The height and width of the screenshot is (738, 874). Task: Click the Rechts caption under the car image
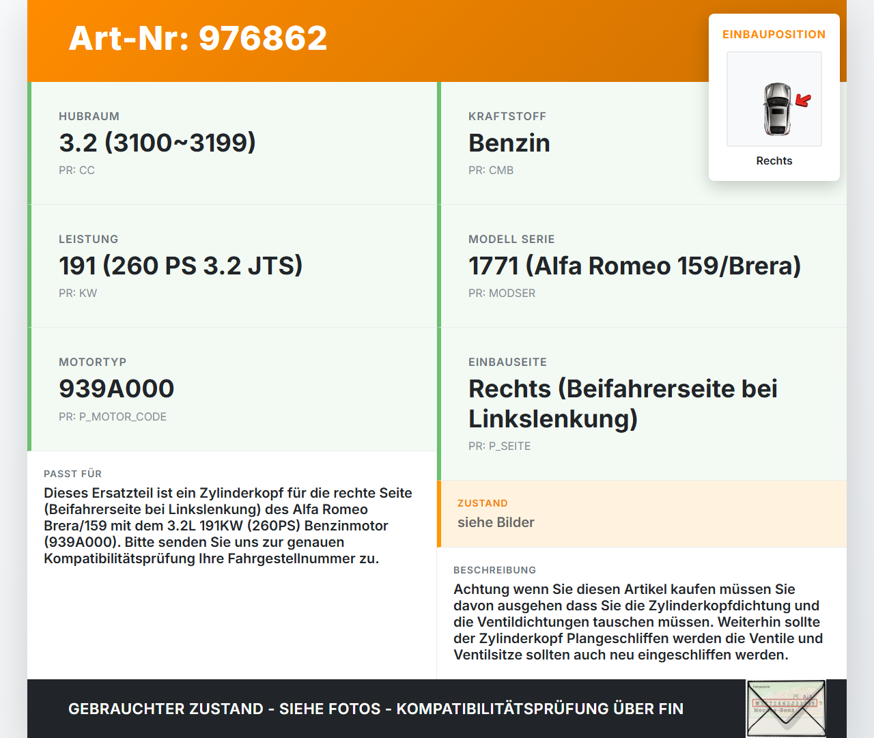click(x=774, y=160)
